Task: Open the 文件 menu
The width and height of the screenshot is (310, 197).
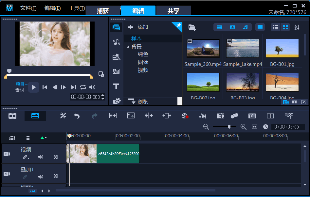Action: pyautogui.click(x=28, y=8)
